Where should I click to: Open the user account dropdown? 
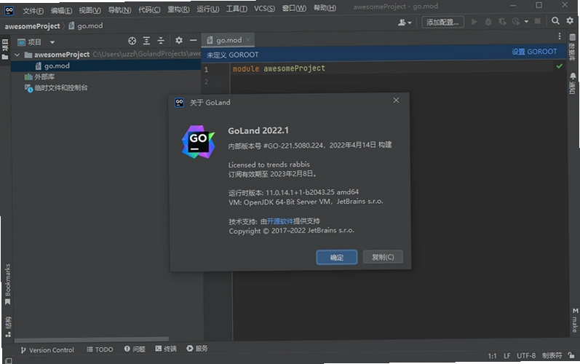click(x=405, y=23)
